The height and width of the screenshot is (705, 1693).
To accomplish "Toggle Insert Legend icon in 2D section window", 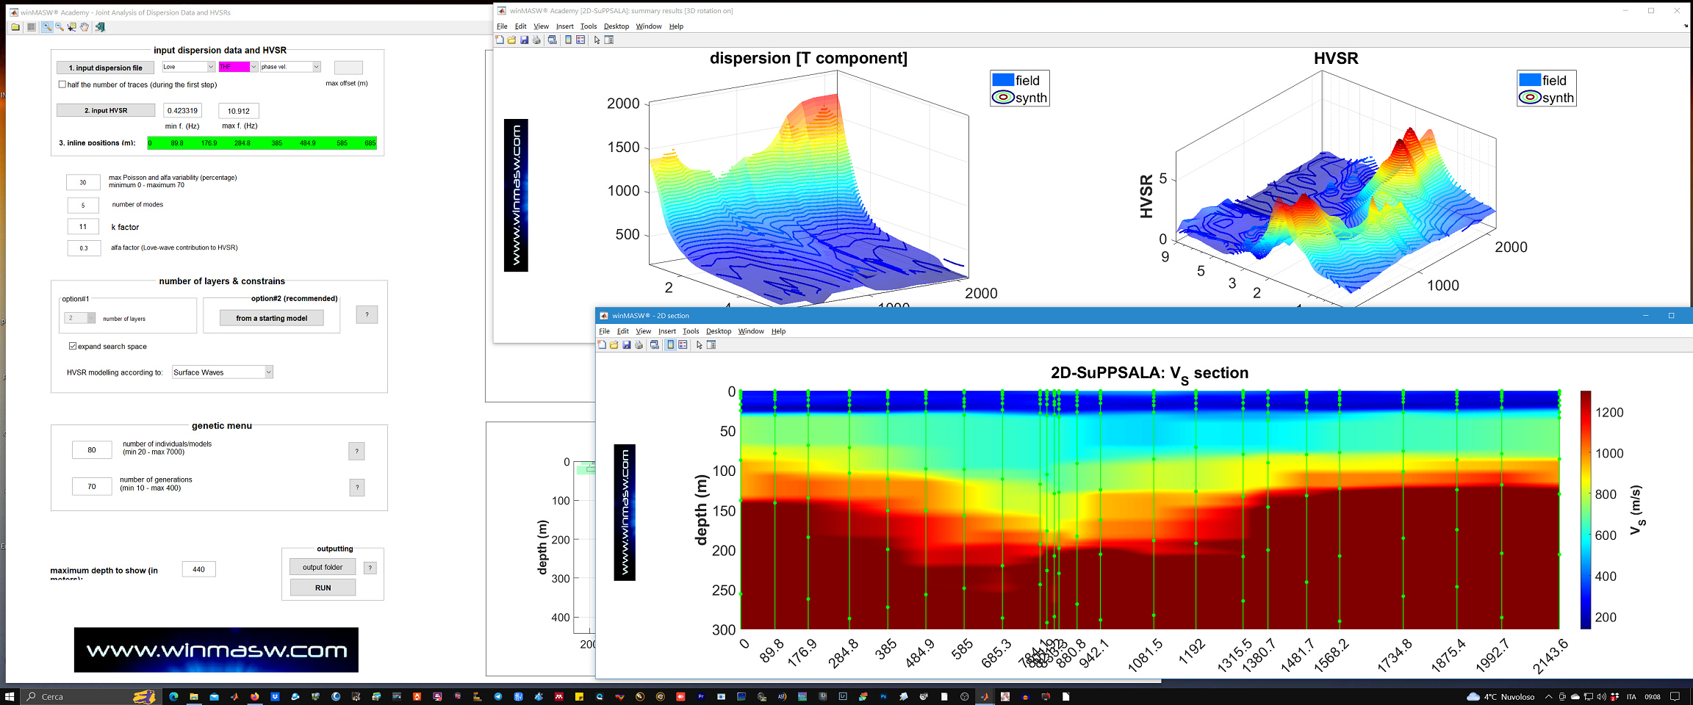I will coord(683,344).
